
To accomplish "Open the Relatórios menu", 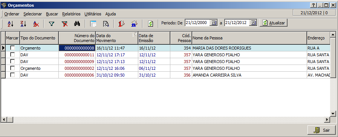I will pyautogui.click(x=71, y=14).
